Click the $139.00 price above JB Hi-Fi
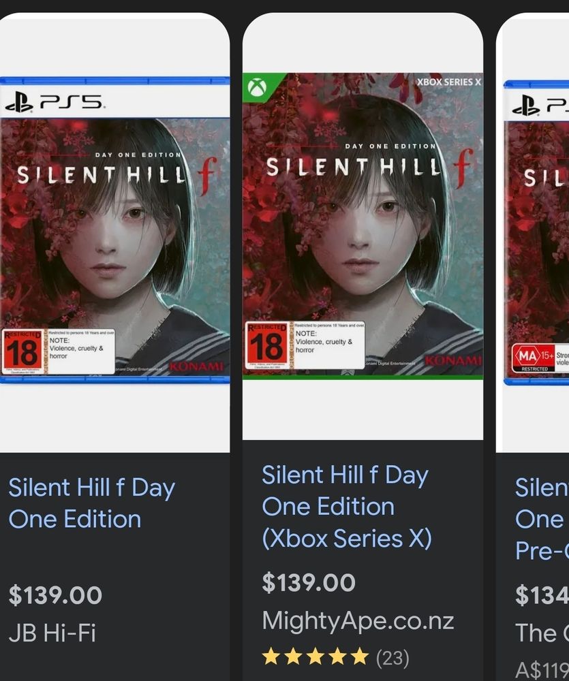Image resolution: width=569 pixels, height=681 pixels. tap(55, 595)
